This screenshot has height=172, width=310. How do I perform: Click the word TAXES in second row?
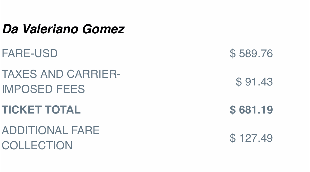[x=19, y=74]
